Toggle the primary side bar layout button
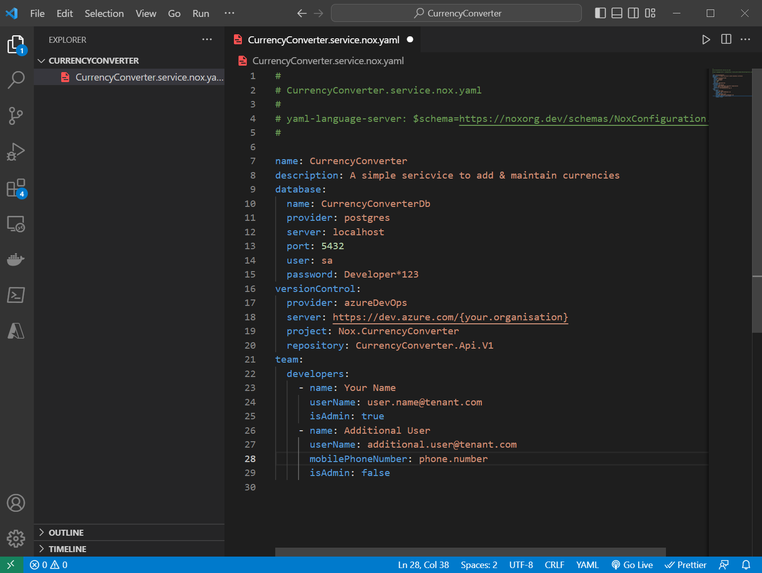The height and width of the screenshot is (573, 762). tap(600, 13)
